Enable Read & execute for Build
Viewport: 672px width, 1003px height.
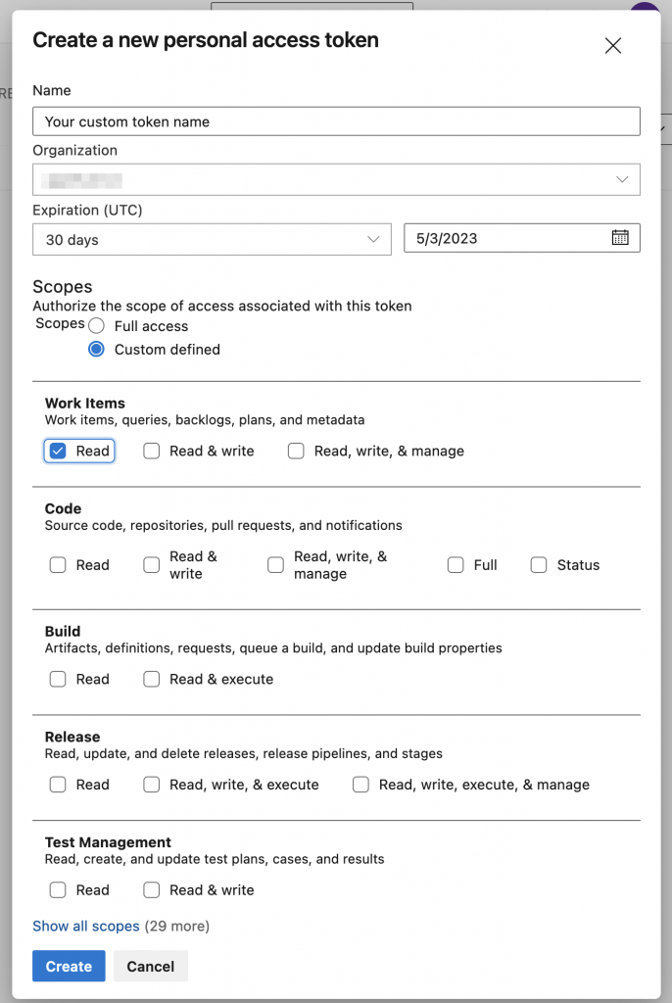151,679
